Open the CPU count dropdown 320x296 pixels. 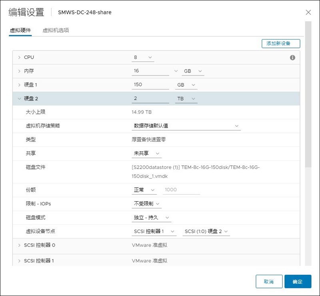click(x=143, y=58)
